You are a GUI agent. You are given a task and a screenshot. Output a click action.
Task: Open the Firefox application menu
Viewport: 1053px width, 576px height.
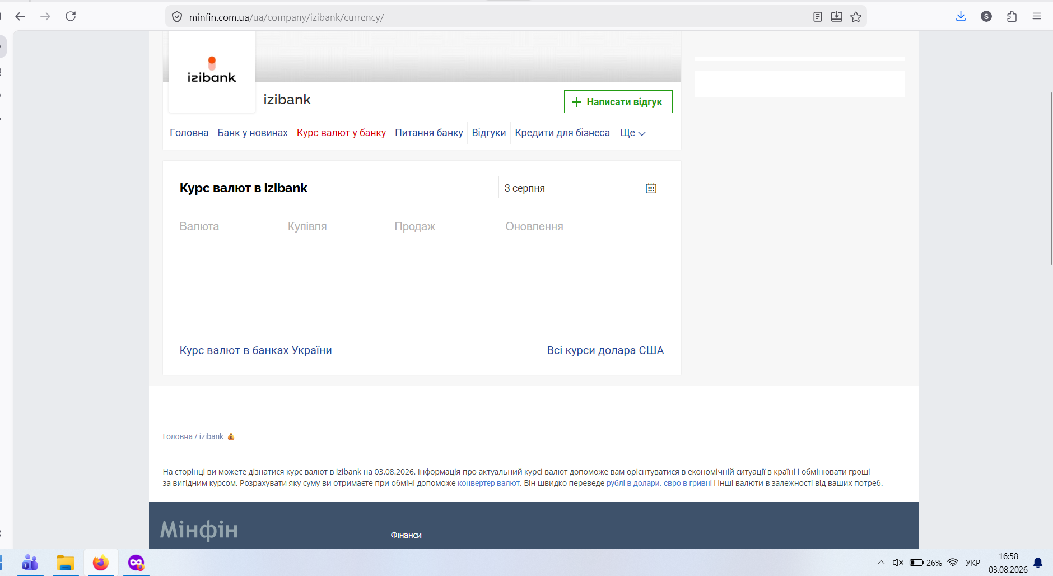coord(1037,17)
